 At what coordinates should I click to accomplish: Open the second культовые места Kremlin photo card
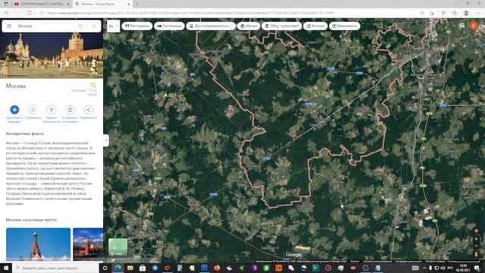(88, 244)
